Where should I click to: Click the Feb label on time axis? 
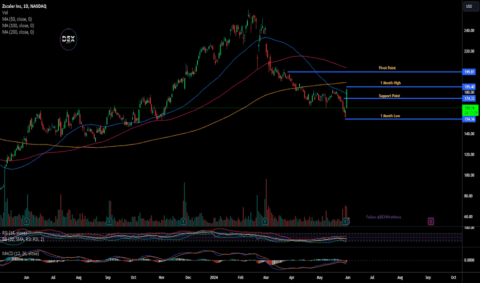(x=241, y=277)
